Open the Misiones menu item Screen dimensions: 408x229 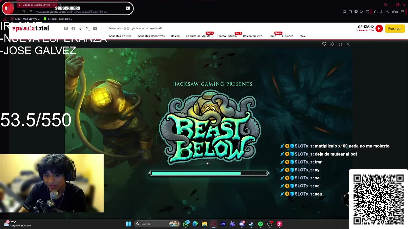[x=288, y=36]
